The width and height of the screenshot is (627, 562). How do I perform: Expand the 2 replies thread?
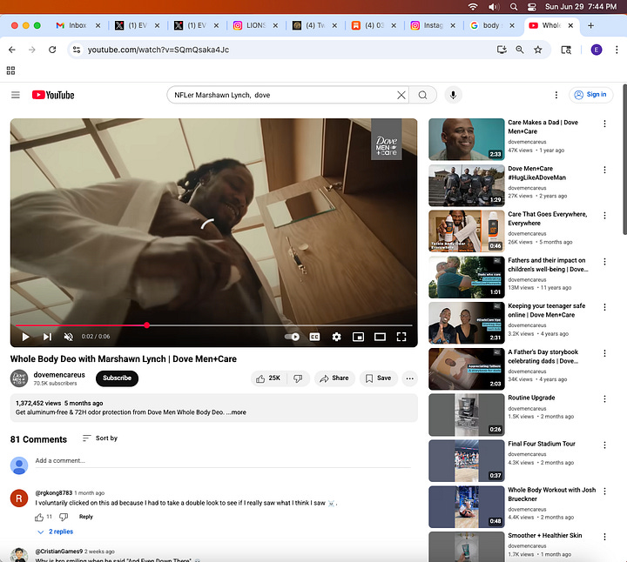click(x=56, y=532)
